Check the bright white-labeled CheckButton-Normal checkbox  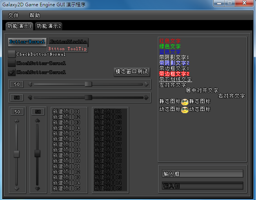(12, 54)
